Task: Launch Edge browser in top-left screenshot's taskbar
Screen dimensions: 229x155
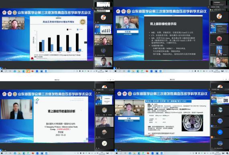Action: tap(24, 71)
